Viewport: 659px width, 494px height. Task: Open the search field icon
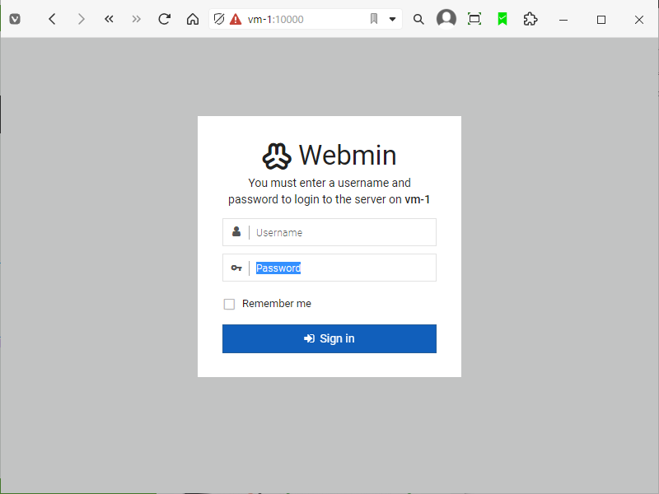[418, 19]
